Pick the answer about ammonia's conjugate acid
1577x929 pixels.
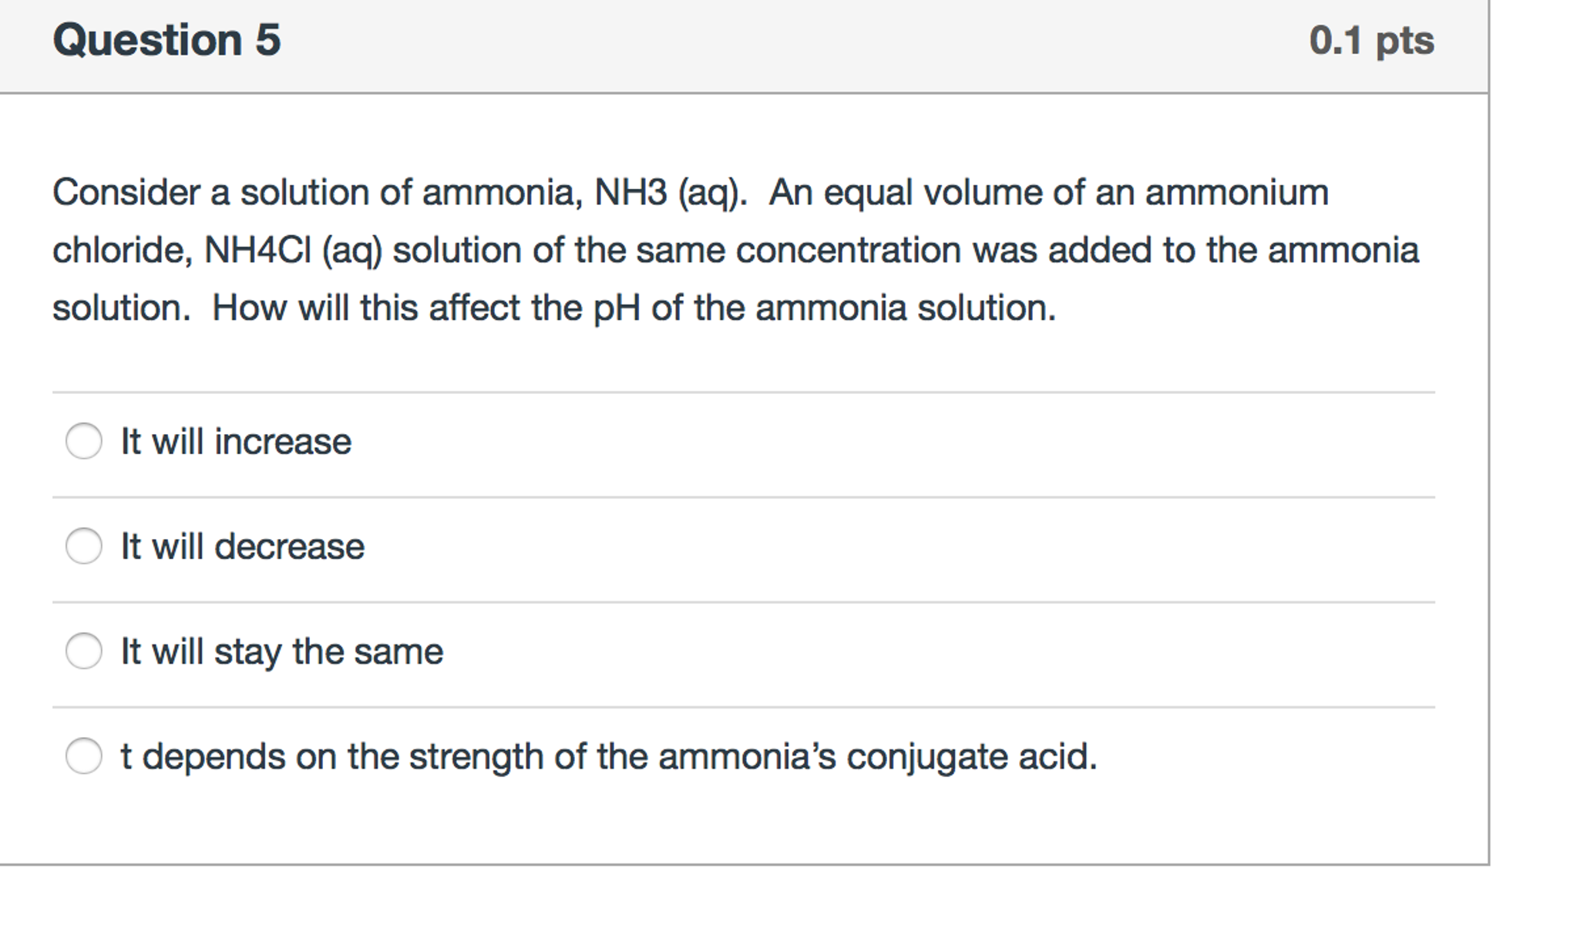pos(85,754)
